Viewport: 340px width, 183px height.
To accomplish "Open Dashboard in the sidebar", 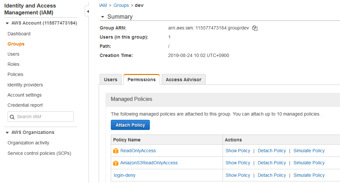I will (x=19, y=34).
